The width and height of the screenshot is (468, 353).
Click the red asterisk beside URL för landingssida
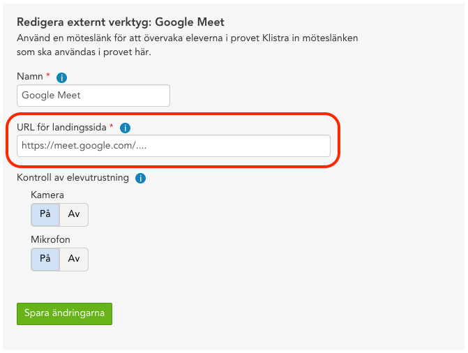coord(112,126)
